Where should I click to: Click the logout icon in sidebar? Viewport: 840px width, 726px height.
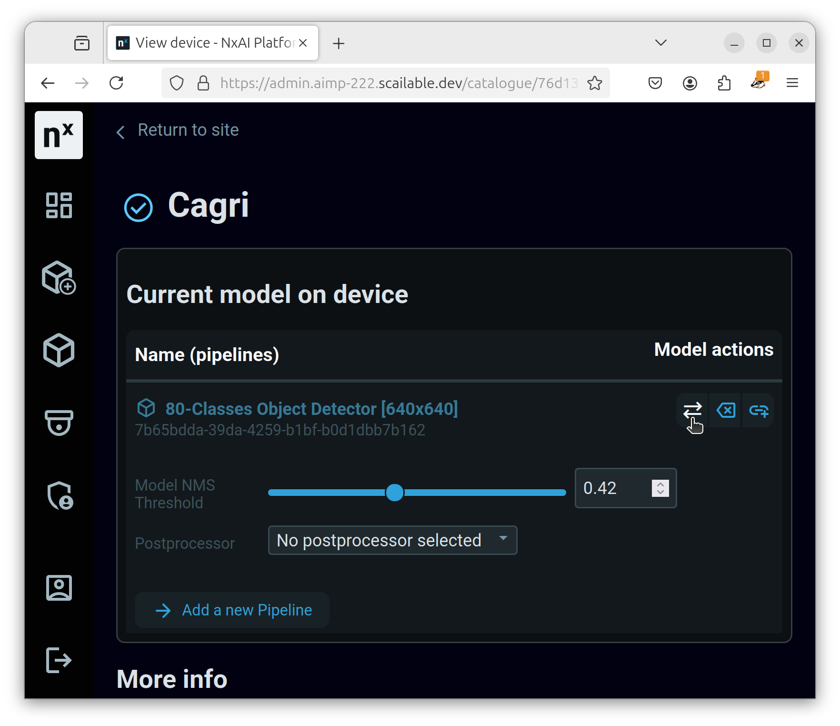click(59, 660)
